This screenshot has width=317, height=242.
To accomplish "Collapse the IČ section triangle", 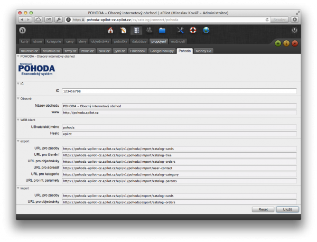I will (18, 83).
